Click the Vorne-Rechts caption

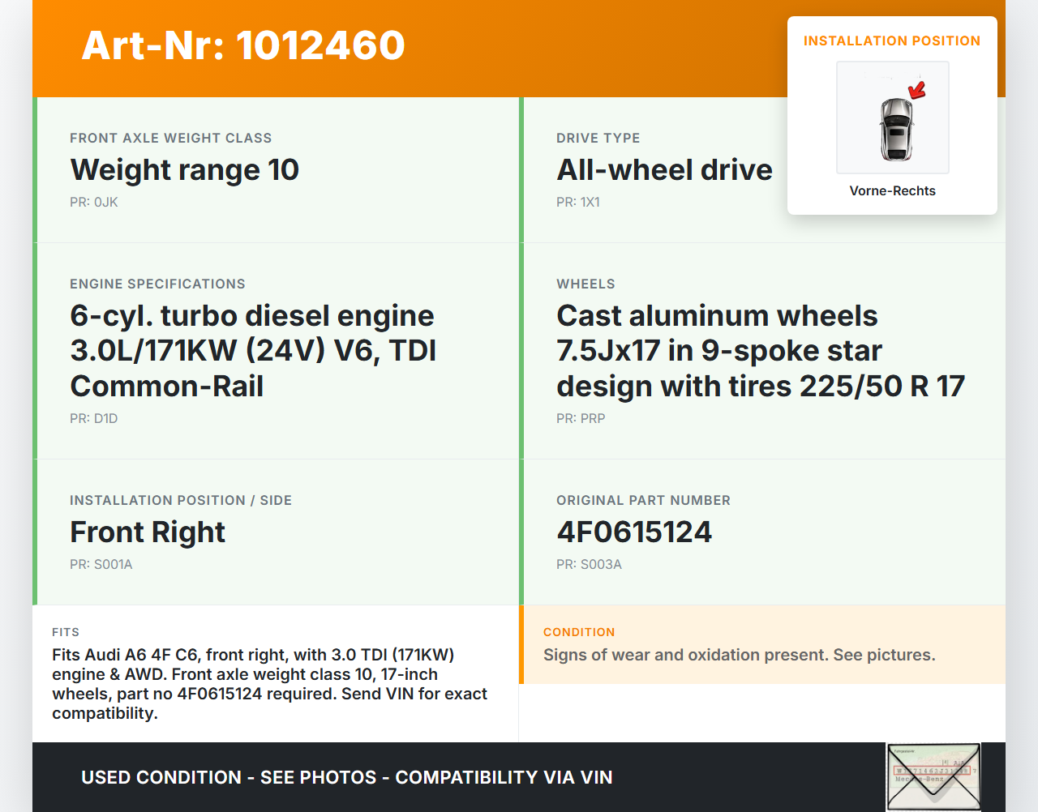click(892, 191)
